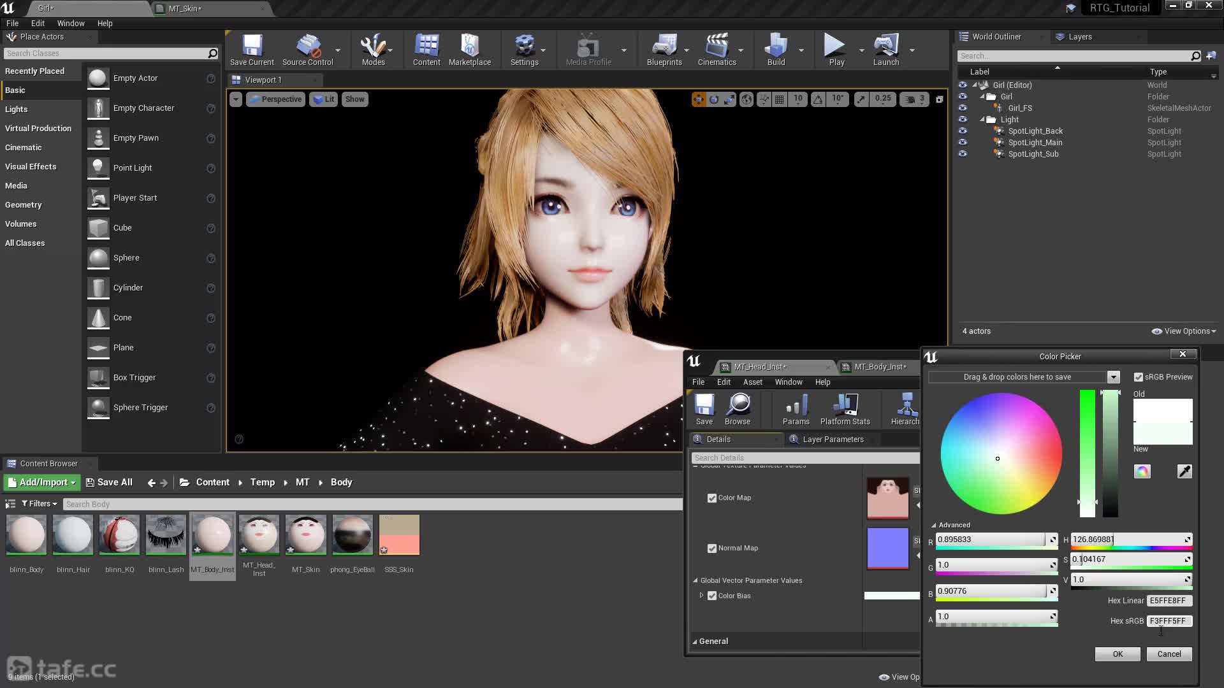Disable the sRGB Preview checkbox

click(1139, 377)
